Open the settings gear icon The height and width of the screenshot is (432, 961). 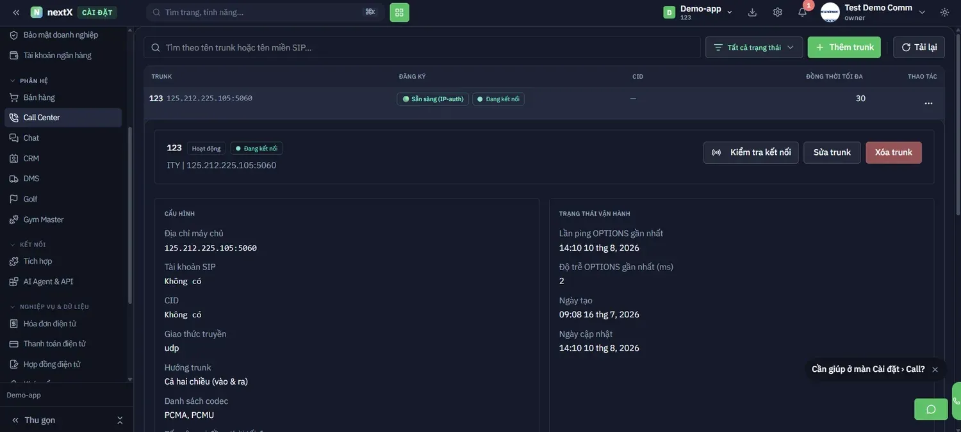[777, 12]
